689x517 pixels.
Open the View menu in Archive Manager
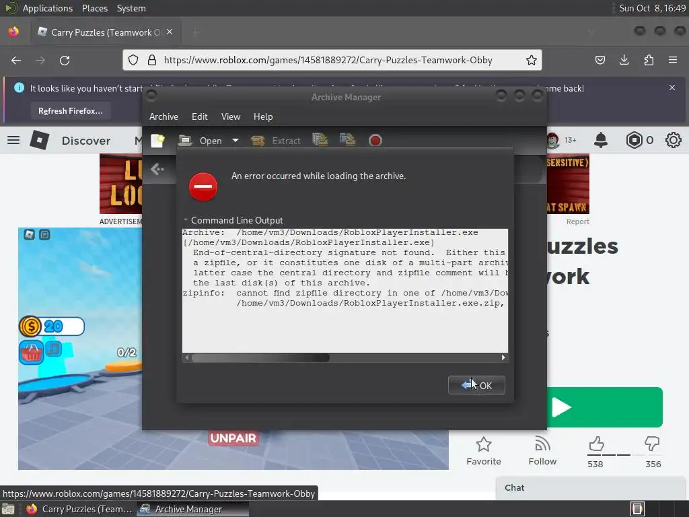(x=231, y=116)
